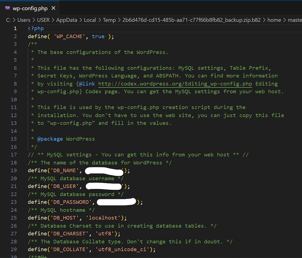
Task: Click line number 25 in the gutter
Action: point(14,218)
